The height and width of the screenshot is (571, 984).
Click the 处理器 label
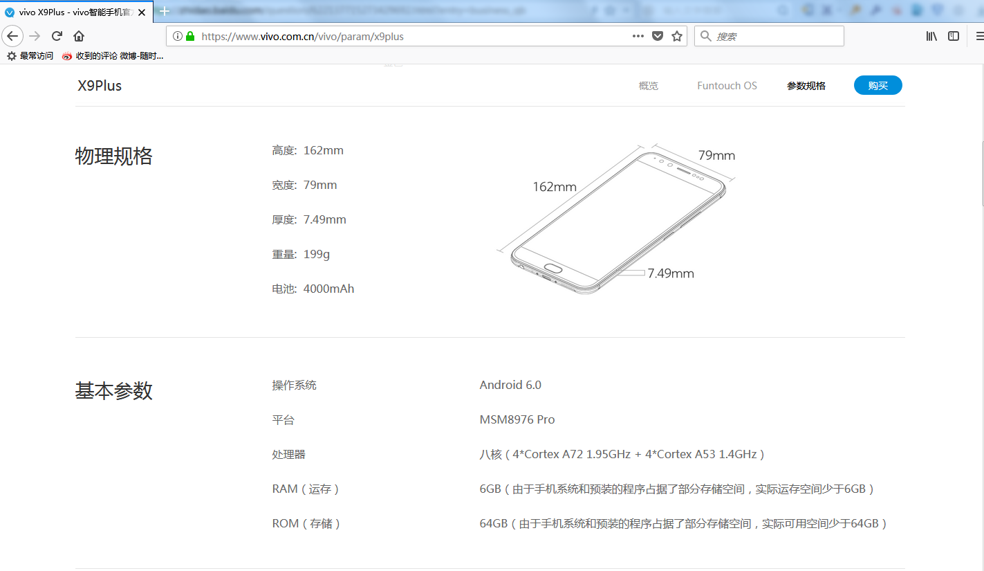tap(288, 454)
